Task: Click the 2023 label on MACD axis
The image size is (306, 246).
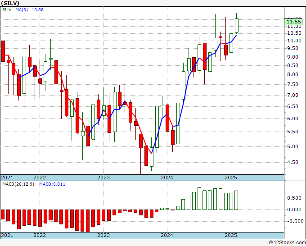Action: (x=103, y=235)
